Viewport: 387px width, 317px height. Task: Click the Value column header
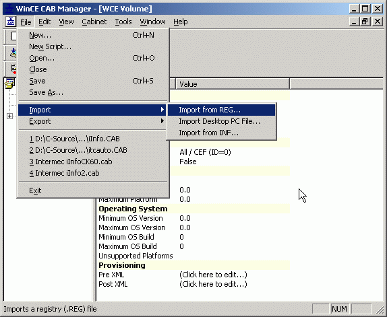point(233,84)
